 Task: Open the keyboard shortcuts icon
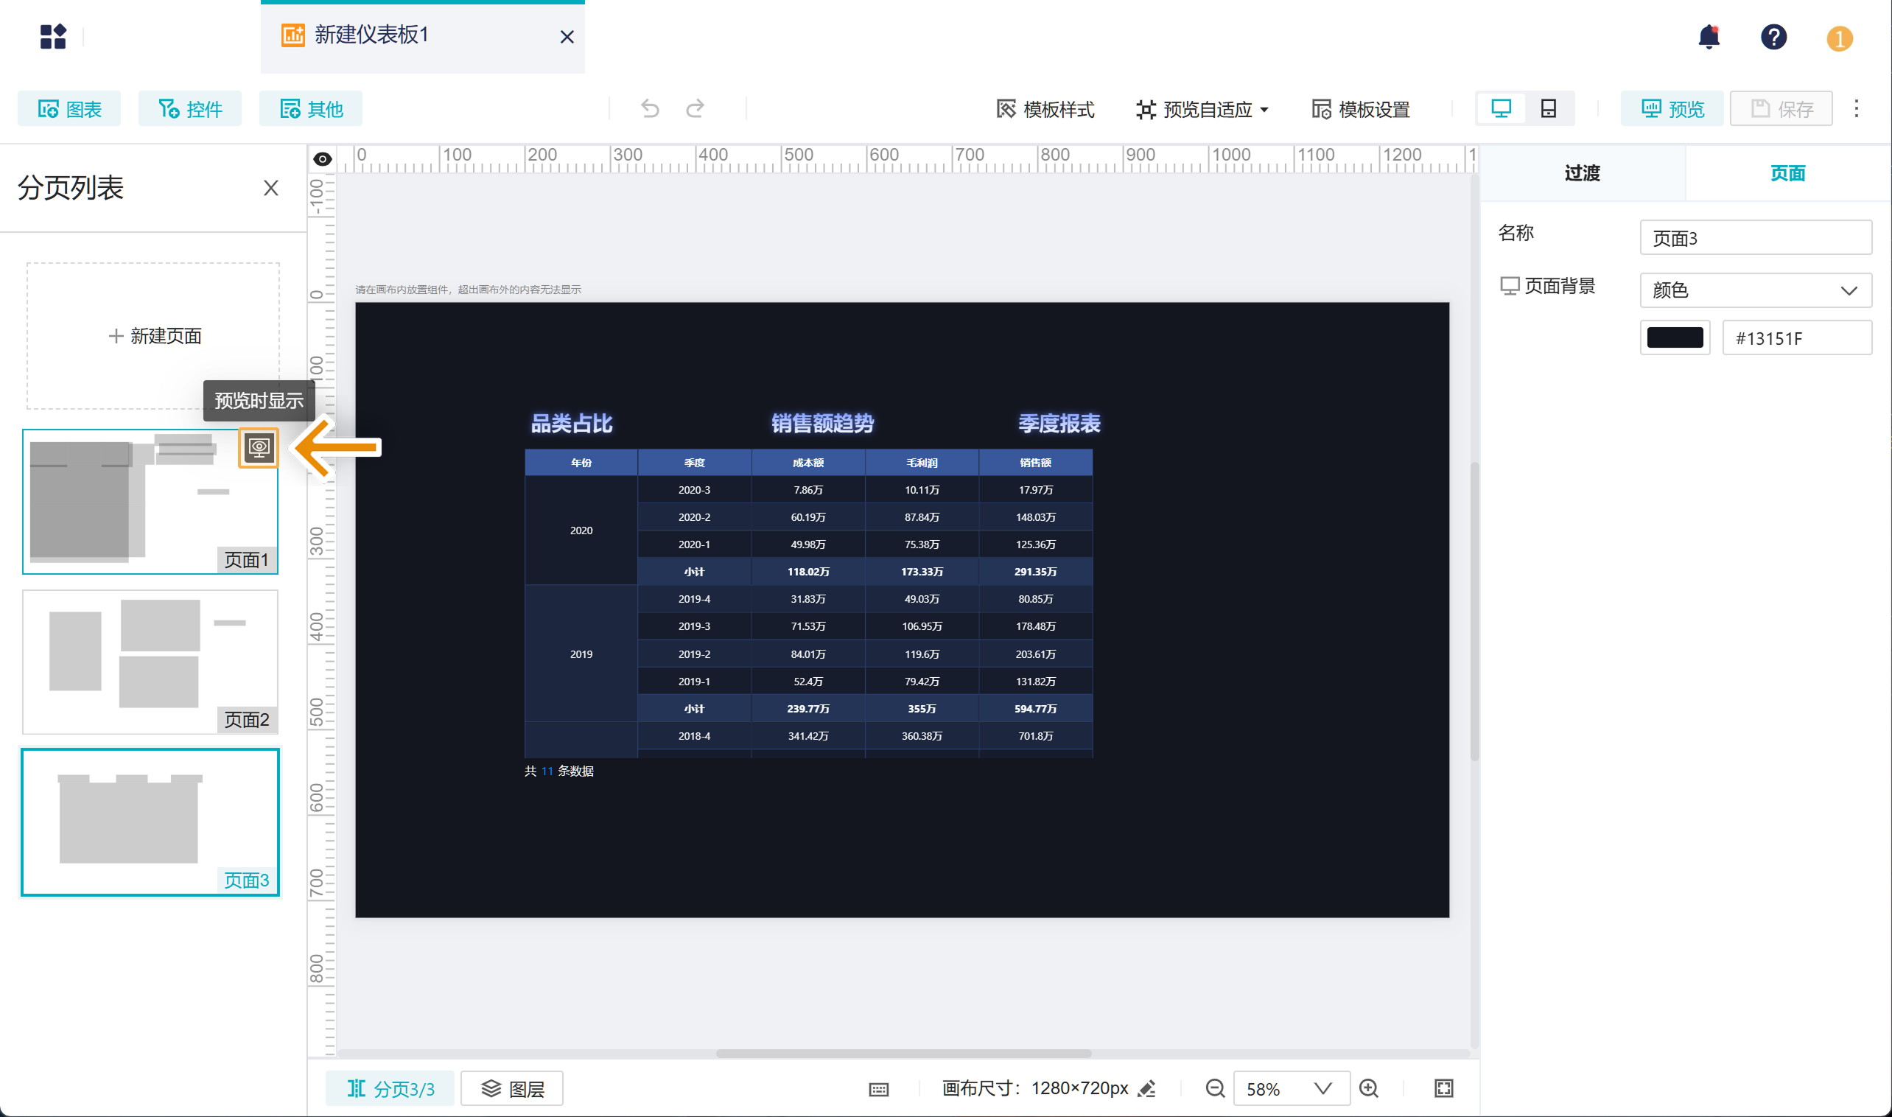[878, 1089]
